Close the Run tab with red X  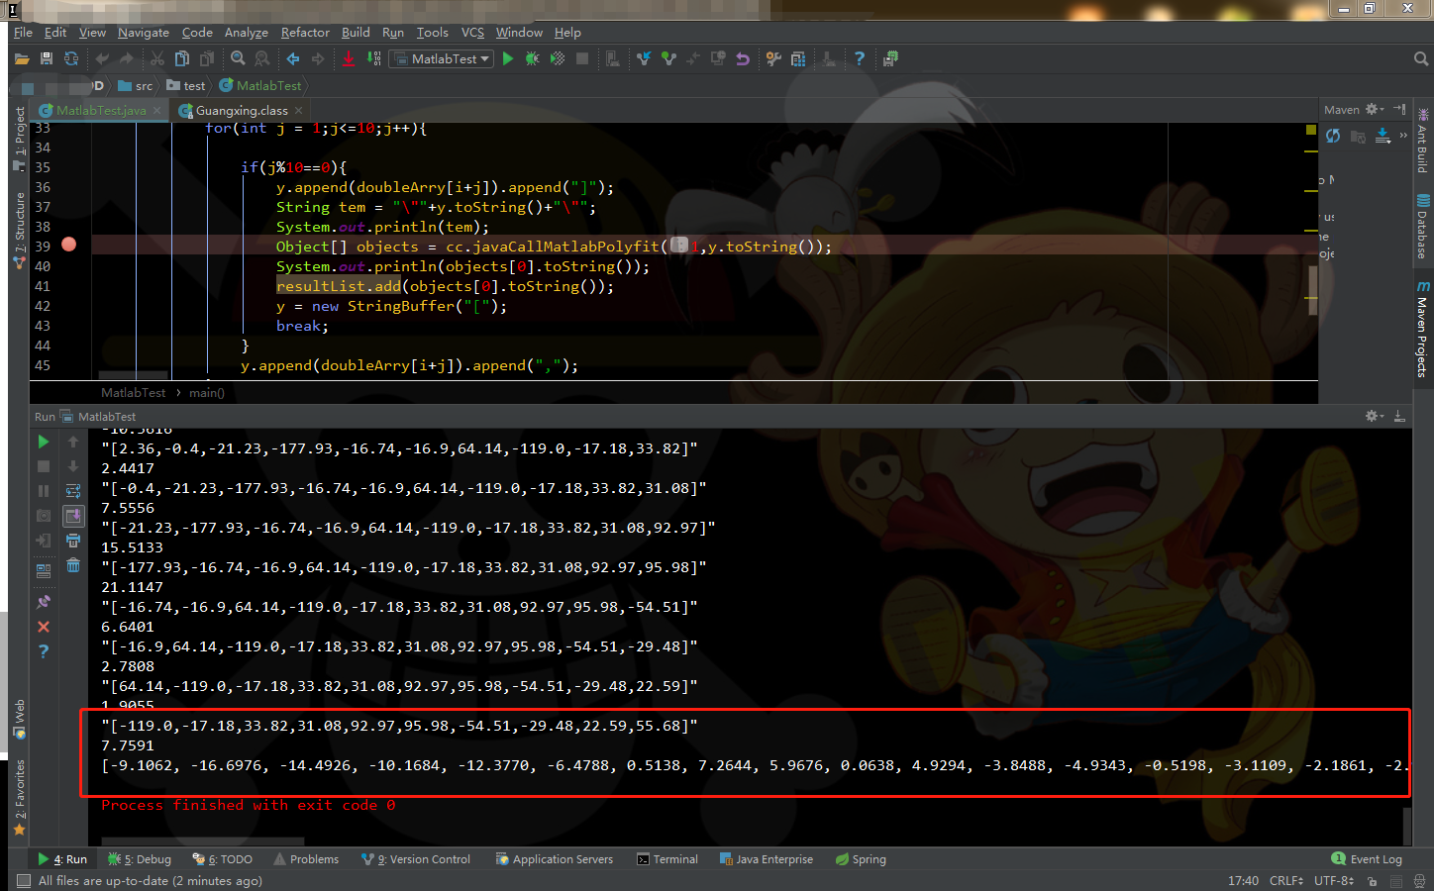[44, 627]
